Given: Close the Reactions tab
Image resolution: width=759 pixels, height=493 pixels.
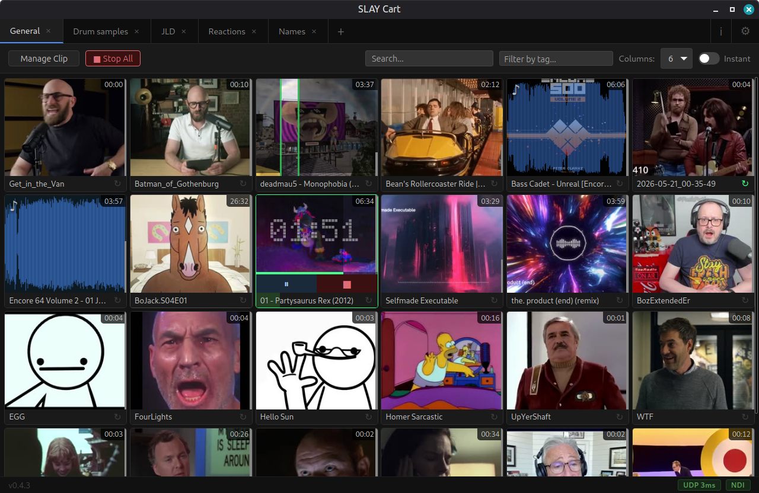Looking at the screenshot, I should tap(254, 31).
